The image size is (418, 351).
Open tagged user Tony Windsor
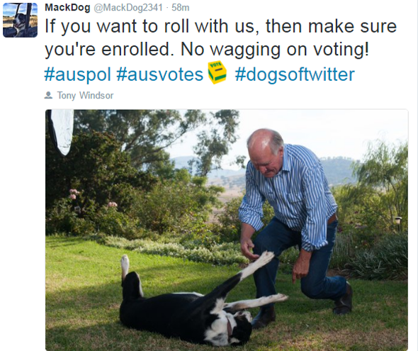coord(85,95)
